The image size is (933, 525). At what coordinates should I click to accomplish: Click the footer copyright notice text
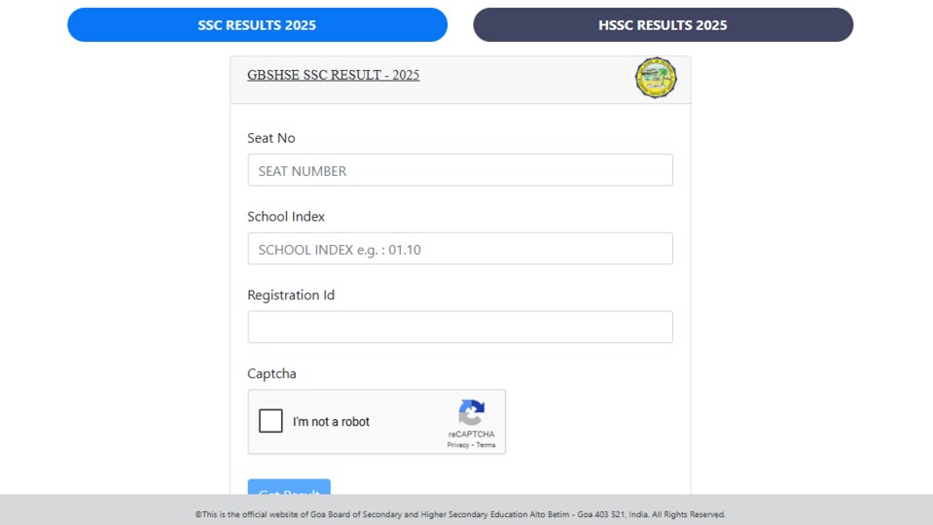(460, 514)
